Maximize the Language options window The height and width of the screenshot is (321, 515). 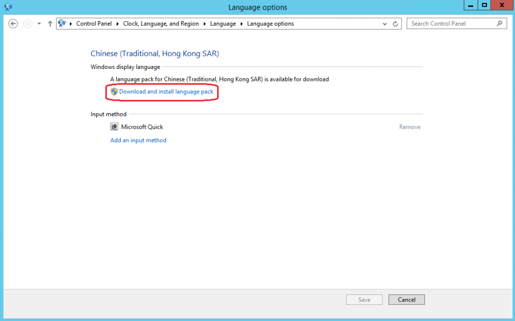point(484,5)
